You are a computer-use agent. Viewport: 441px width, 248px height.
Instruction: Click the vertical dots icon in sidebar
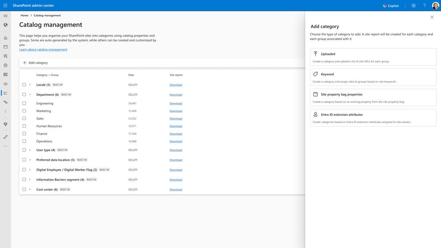(5, 111)
